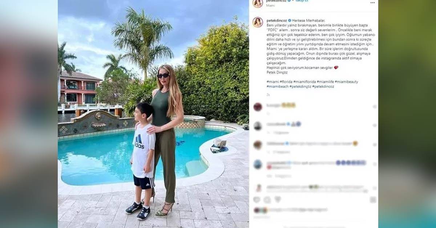Open the three-dot post options menu

(372, 3)
